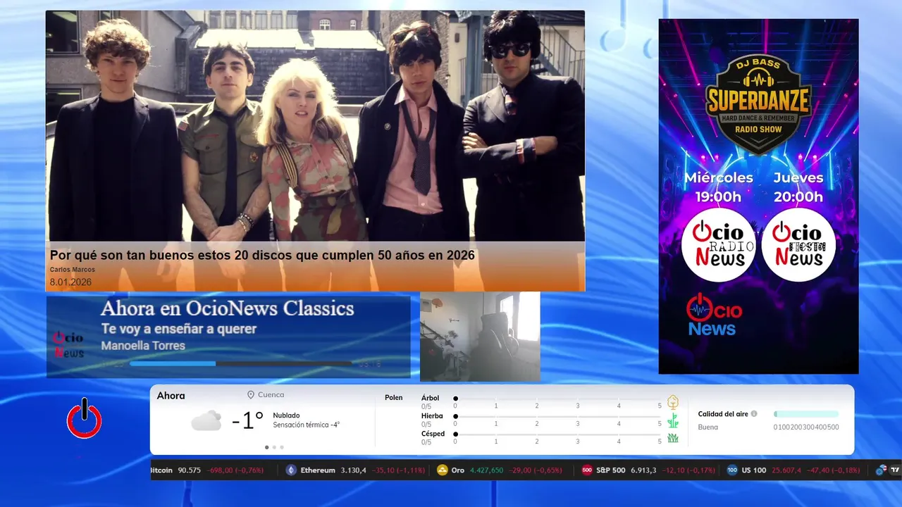902x507 pixels.
Task: Open the 20 discos article headline
Action: (x=262, y=255)
